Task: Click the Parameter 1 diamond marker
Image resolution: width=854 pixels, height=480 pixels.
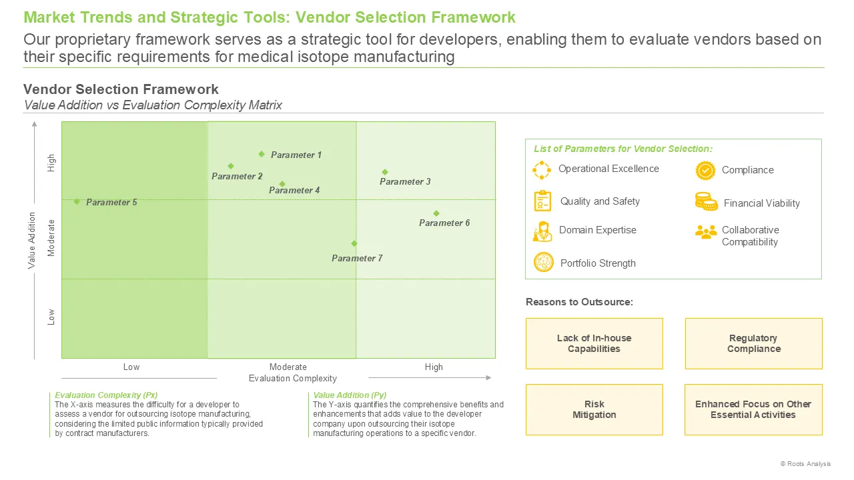Action: (x=262, y=154)
